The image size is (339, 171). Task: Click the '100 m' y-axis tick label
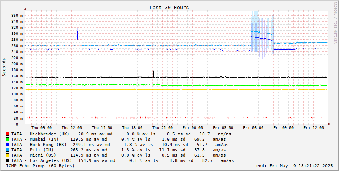[x=17, y=94]
